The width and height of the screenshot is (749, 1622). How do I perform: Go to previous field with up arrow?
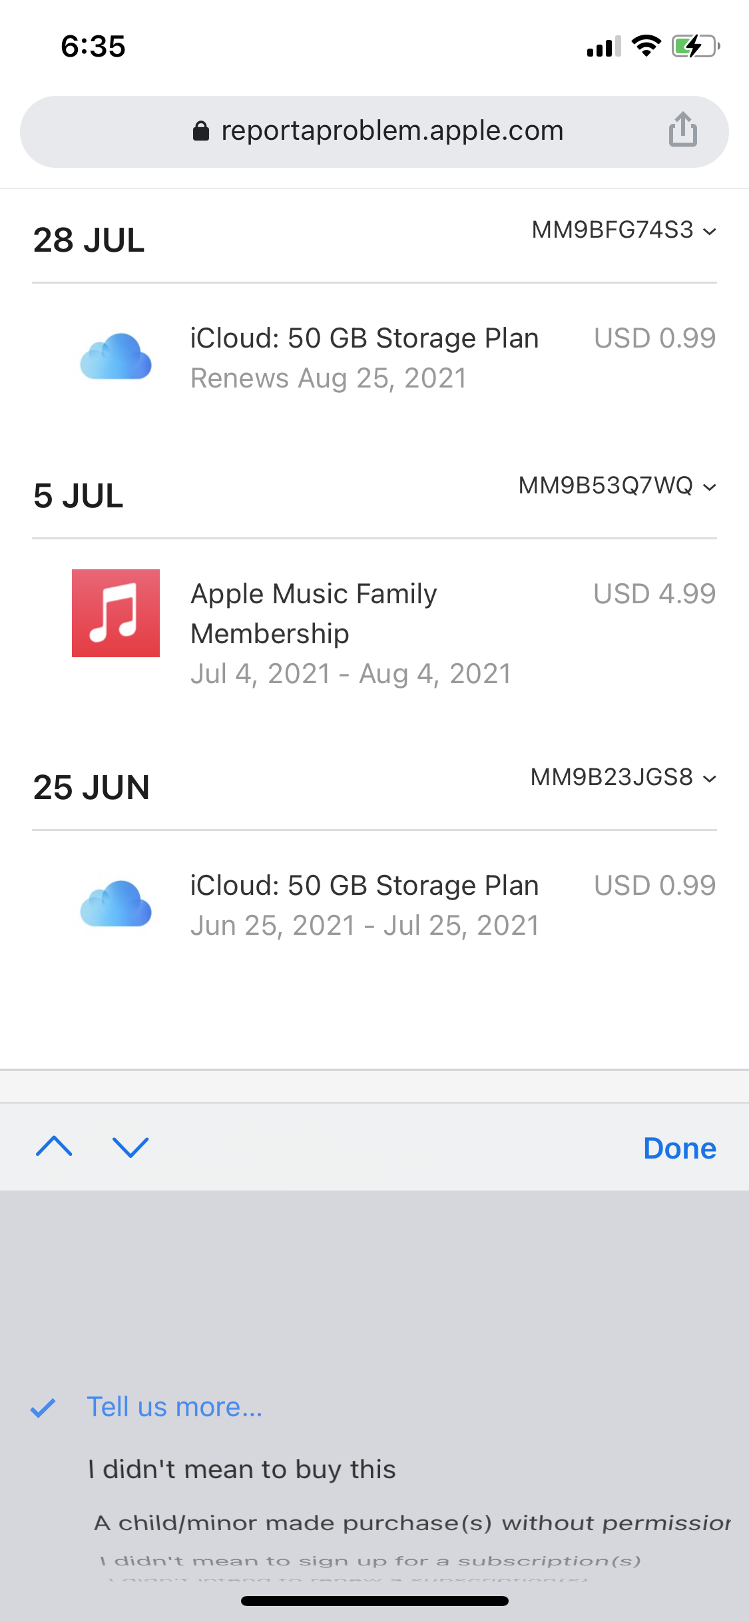click(x=54, y=1147)
